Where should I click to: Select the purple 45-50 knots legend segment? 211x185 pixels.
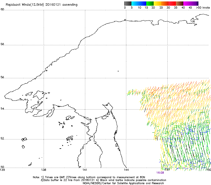(x=194, y=3)
